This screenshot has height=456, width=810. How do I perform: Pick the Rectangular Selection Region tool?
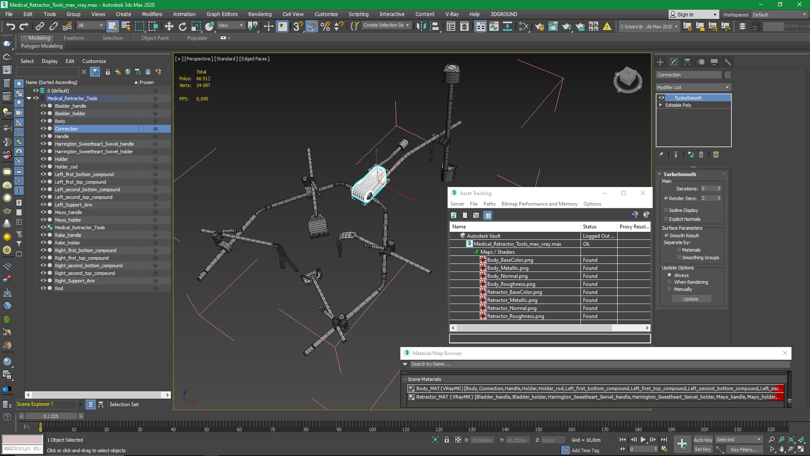point(139,26)
